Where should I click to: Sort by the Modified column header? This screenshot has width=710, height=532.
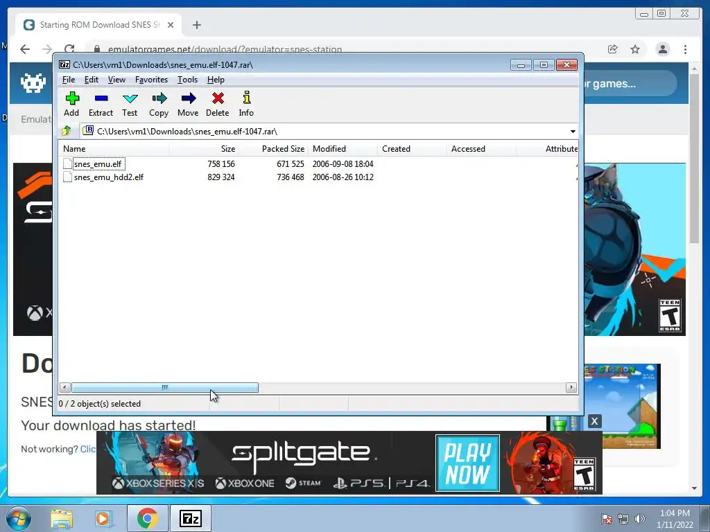point(343,149)
